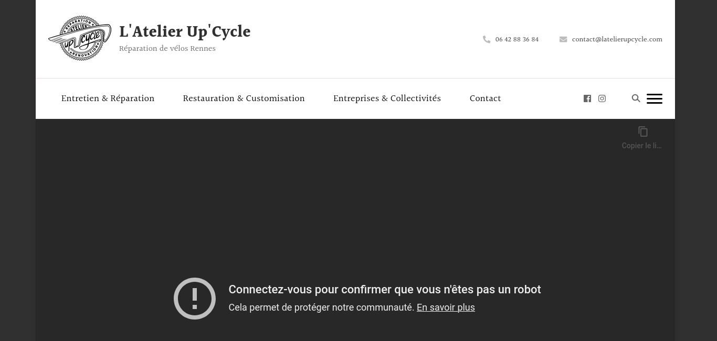Open the hamburger menu
The image size is (717, 341).
pyautogui.click(x=655, y=98)
